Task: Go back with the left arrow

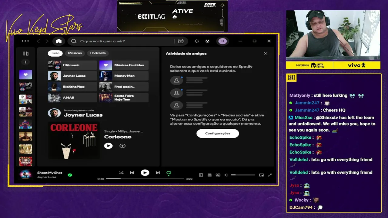Action: [38, 41]
